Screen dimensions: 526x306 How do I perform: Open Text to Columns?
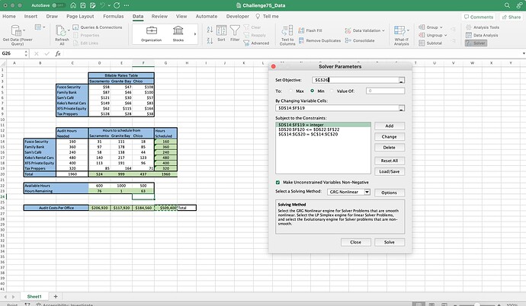click(287, 35)
